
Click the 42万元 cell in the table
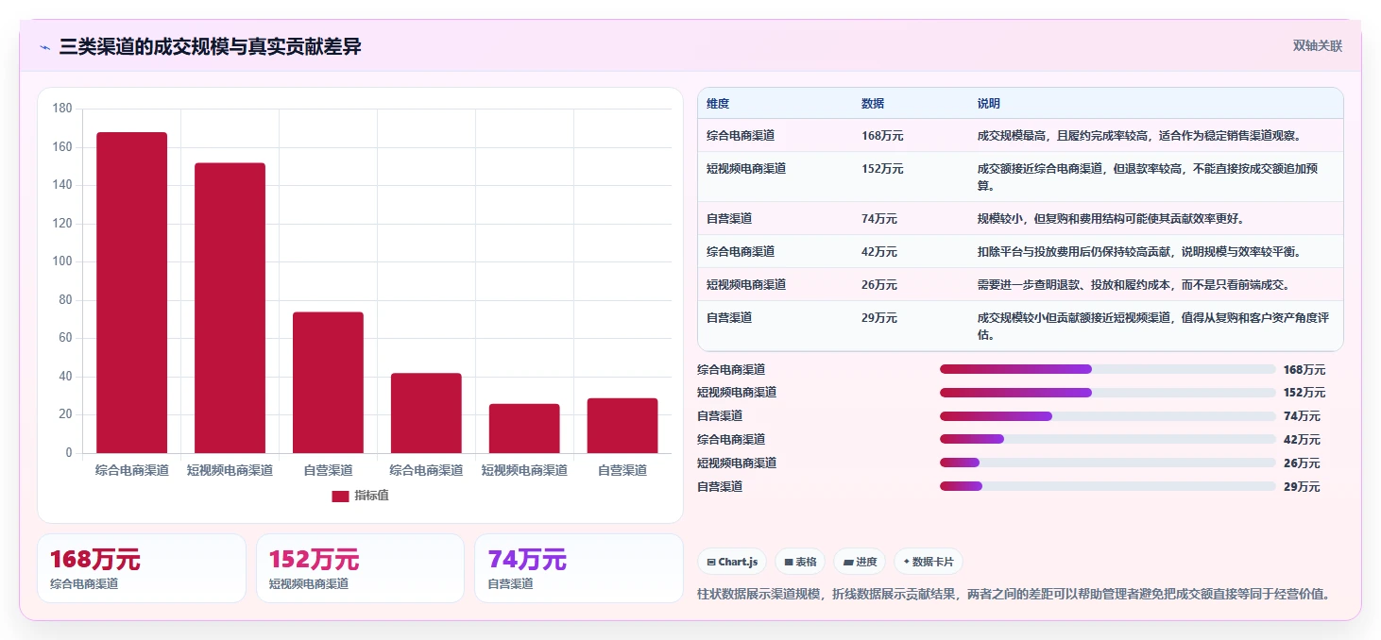[x=879, y=252]
